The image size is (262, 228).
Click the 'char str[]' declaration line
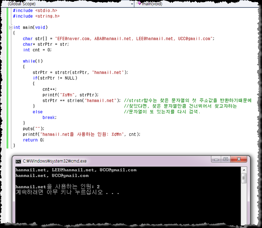pos(119,39)
